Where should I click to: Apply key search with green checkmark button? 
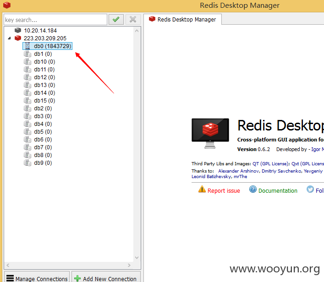coord(116,20)
